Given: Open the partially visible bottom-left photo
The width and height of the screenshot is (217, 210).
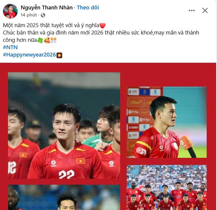Looking at the screenshot, I should pyautogui.click(x=64, y=197).
